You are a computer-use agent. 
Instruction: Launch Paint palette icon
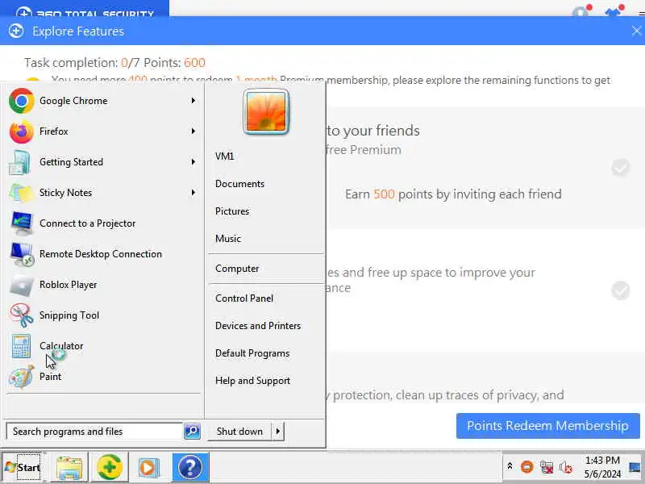tap(22, 377)
